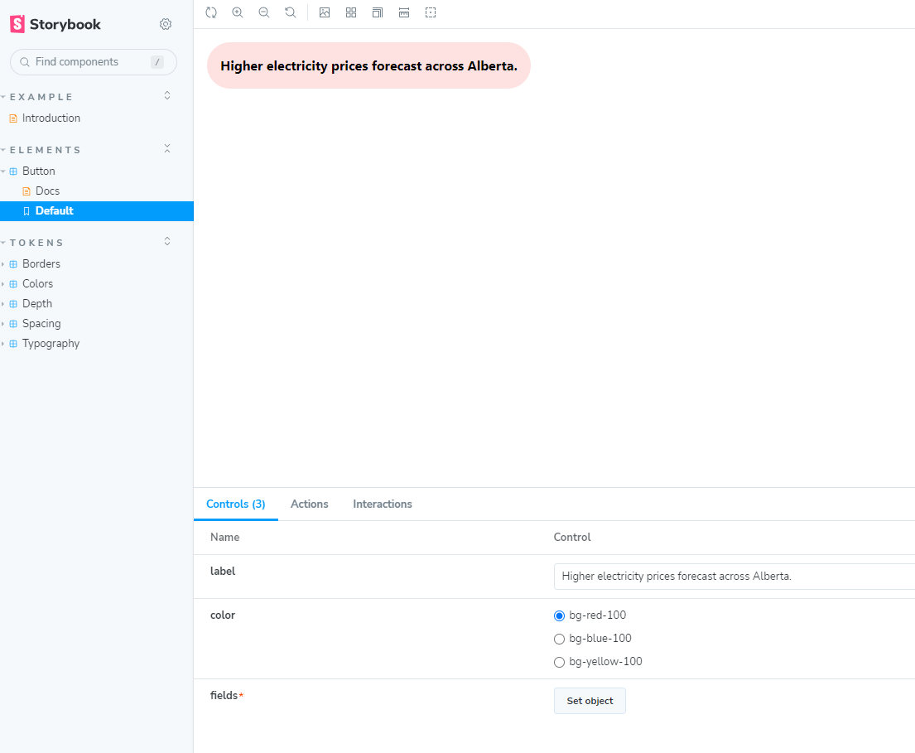915x753 pixels.
Task: Open the viewport size tool
Action: click(x=378, y=12)
